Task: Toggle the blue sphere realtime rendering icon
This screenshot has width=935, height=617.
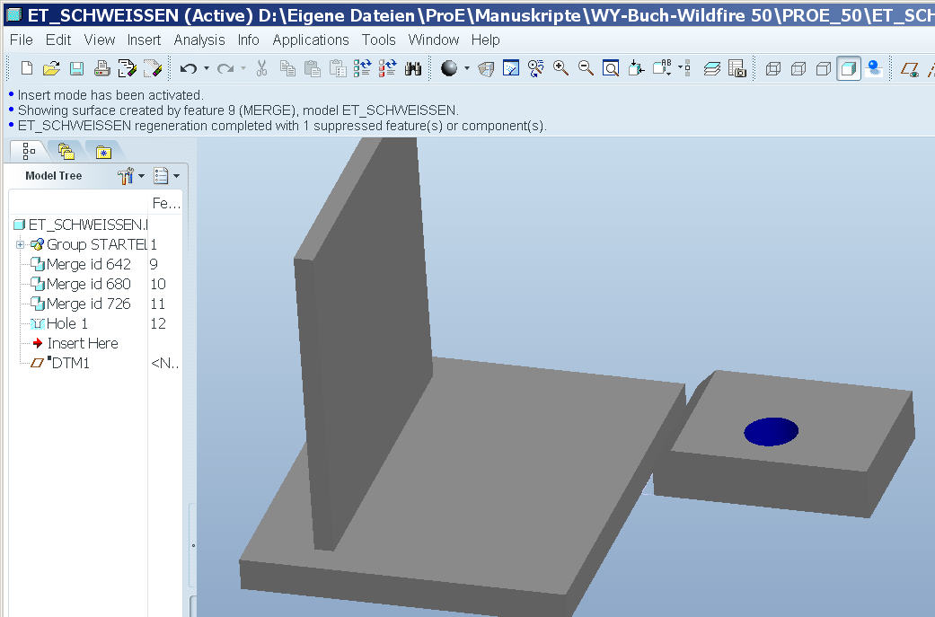Action: 874,68
